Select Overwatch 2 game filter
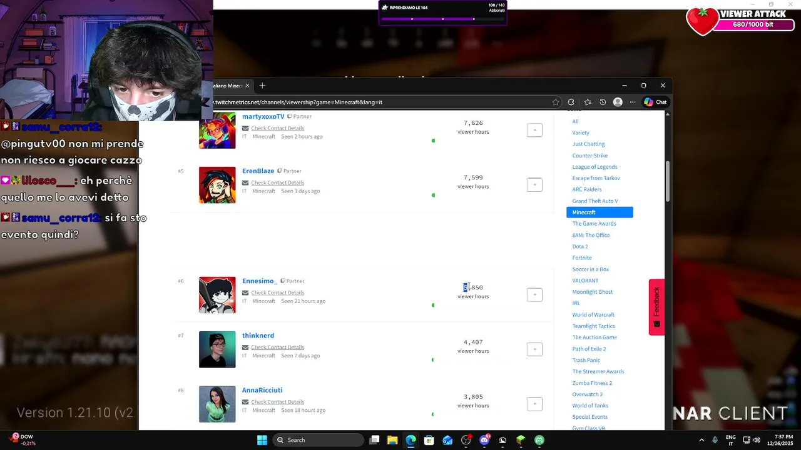Viewport: 801px width, 450px height. [587, 394]
